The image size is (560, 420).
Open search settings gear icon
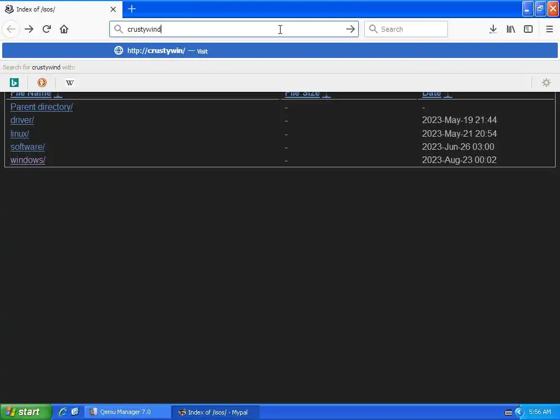click(x=546, y=83)
